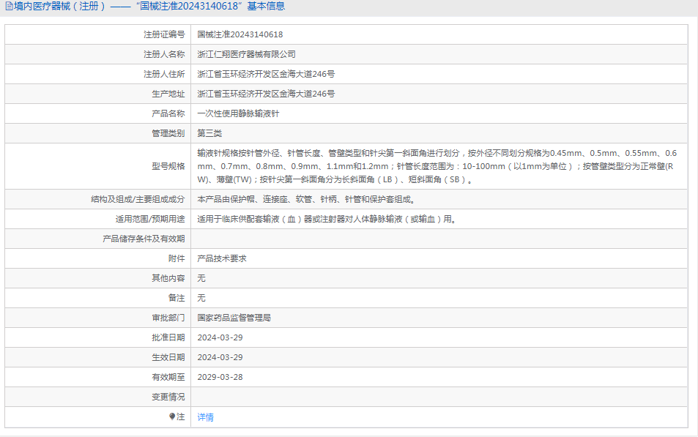Viewport: 698px width, 437px height.
Task: Click the 生产地址 label
Action: coord(168,94)
